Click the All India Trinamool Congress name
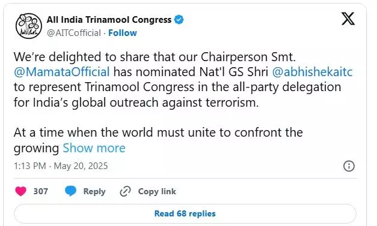377x226 pixels. (109, 20)
